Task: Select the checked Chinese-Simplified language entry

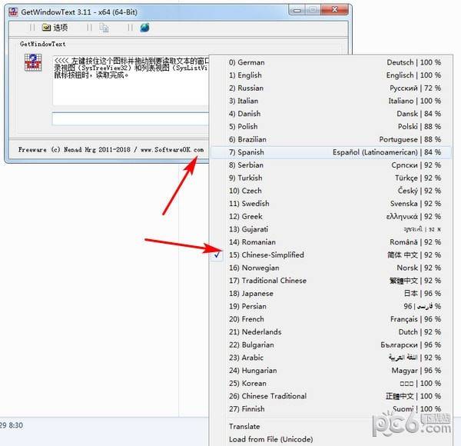Action: (272, 255)
